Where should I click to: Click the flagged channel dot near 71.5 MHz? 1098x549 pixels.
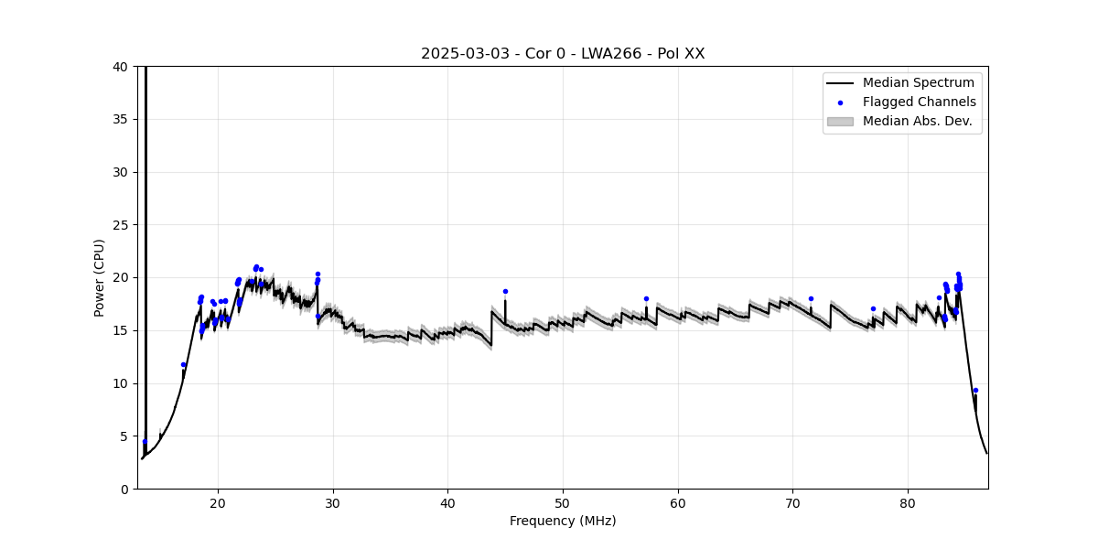pyautogui.click(x=811, y=299)
